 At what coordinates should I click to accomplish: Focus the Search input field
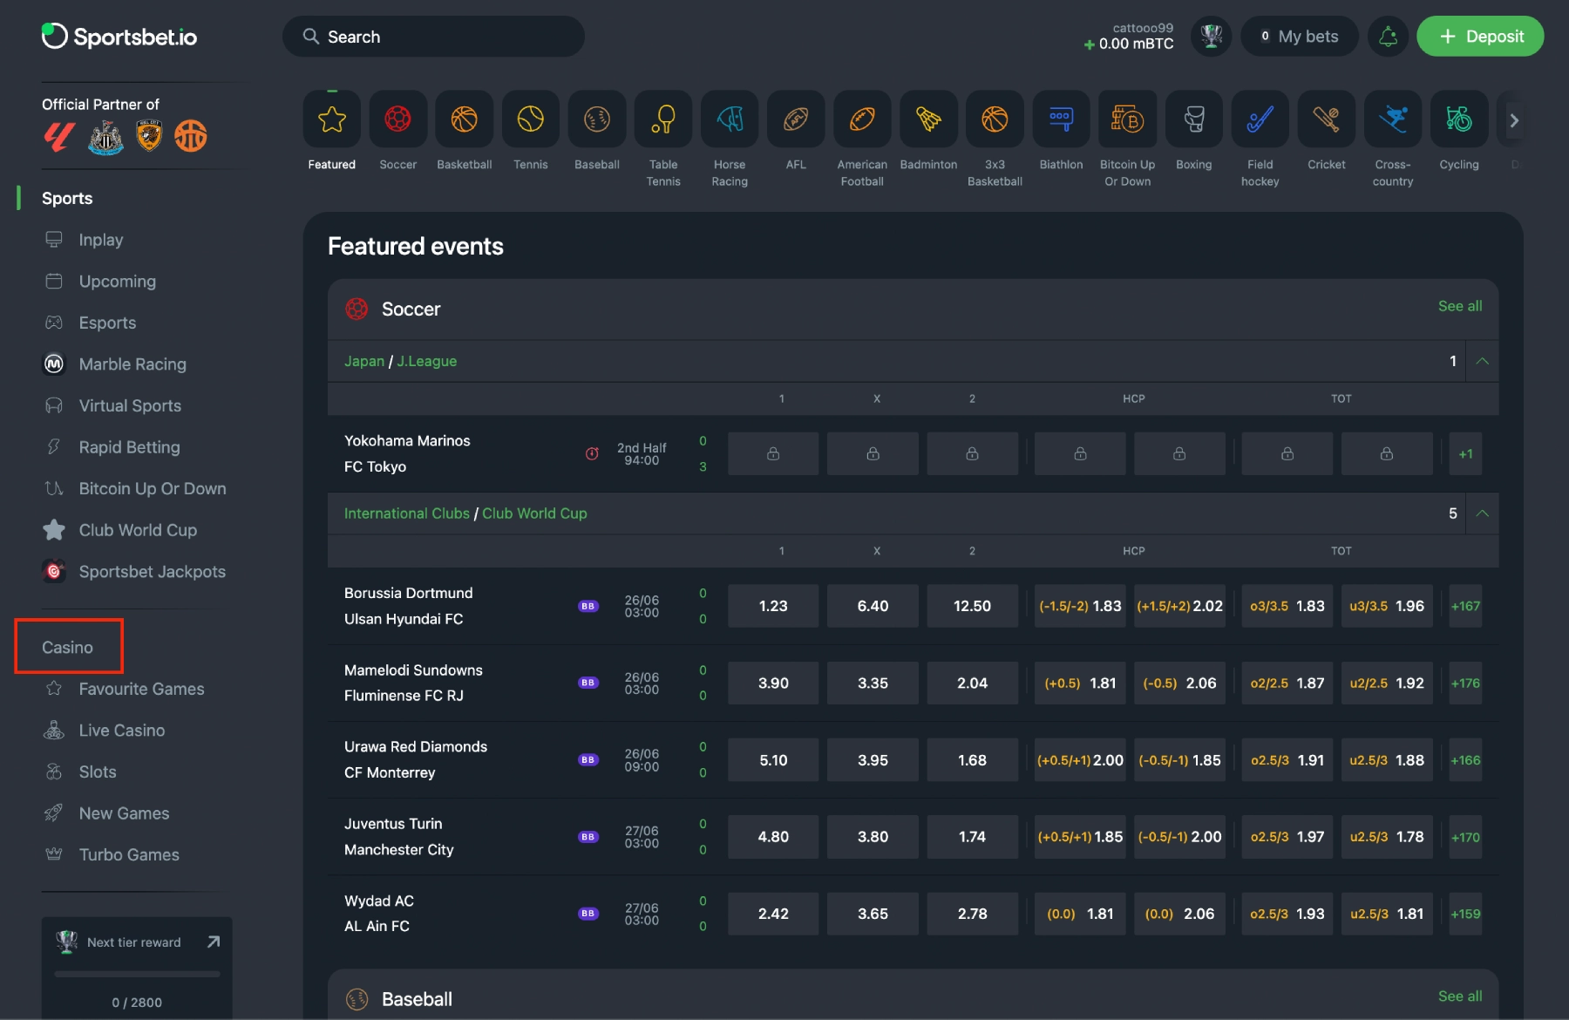pyautogui.click(x=433, y=37)
